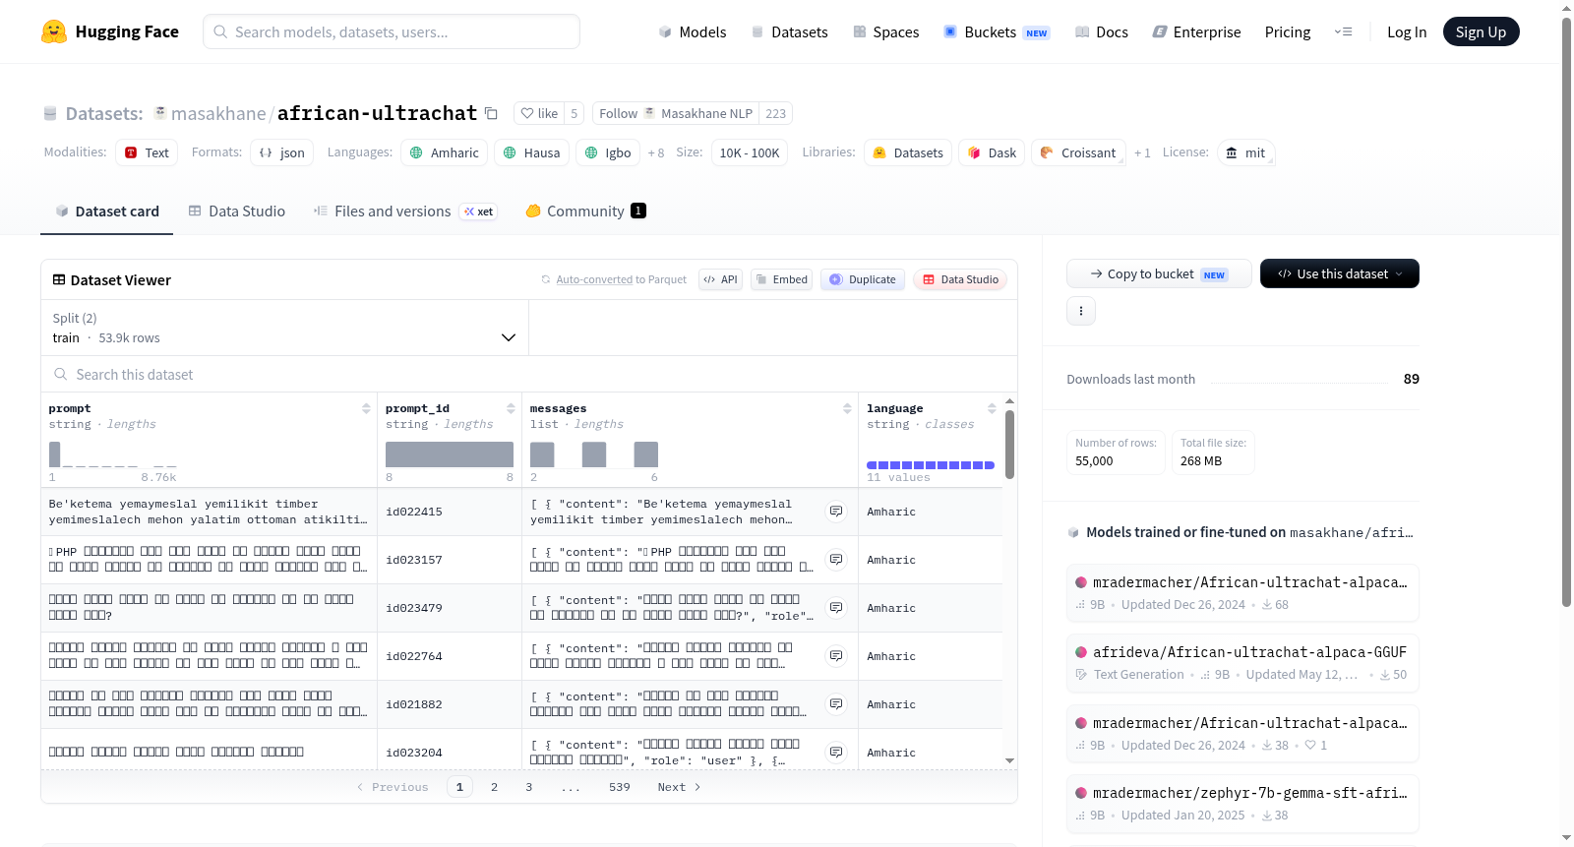Image resolution: width=1574 pixels, height=847 pixels.
Task: Show the +1 more libraries
Action: pyautogui.click(x=1142, y=152)
